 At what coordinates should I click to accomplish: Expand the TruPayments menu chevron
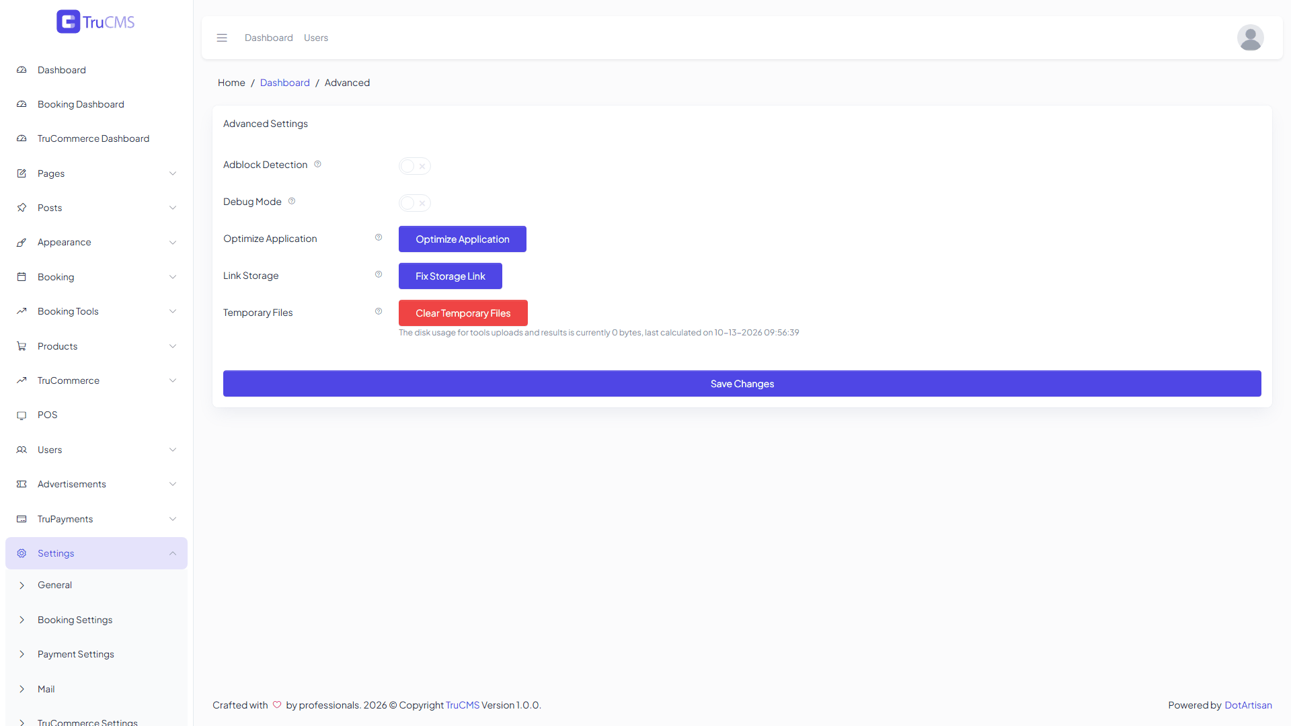pos(173,519)
